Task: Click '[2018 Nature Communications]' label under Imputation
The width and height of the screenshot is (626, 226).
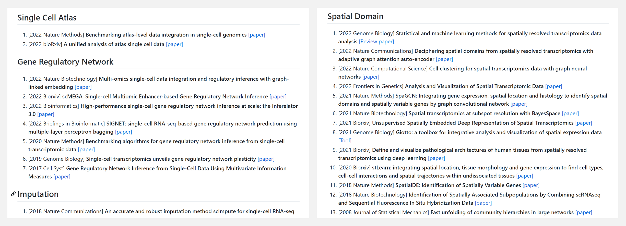Action: tap(66, 211)
